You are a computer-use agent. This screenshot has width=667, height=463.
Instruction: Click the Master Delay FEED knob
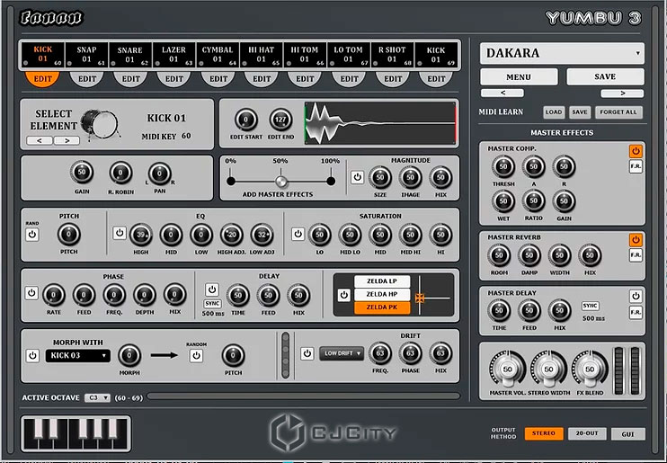[x=529, y=311]
